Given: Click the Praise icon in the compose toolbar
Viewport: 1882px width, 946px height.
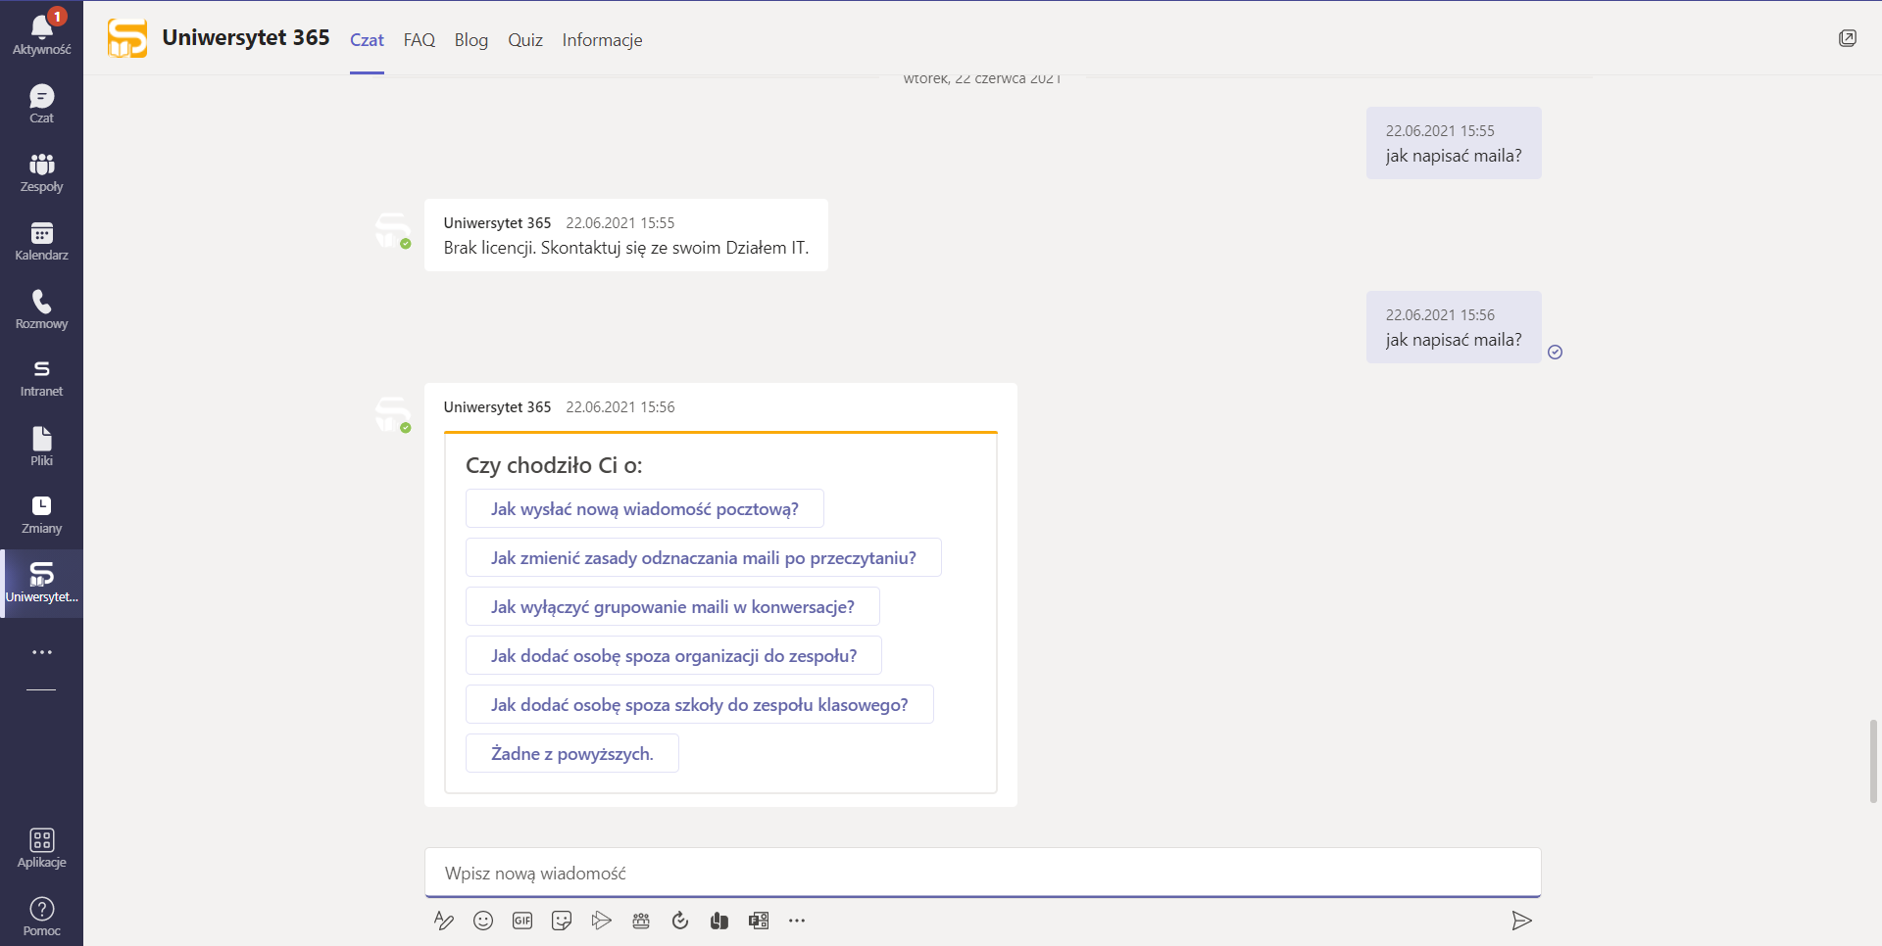Looking at the screenshot, I should point(719,921).
